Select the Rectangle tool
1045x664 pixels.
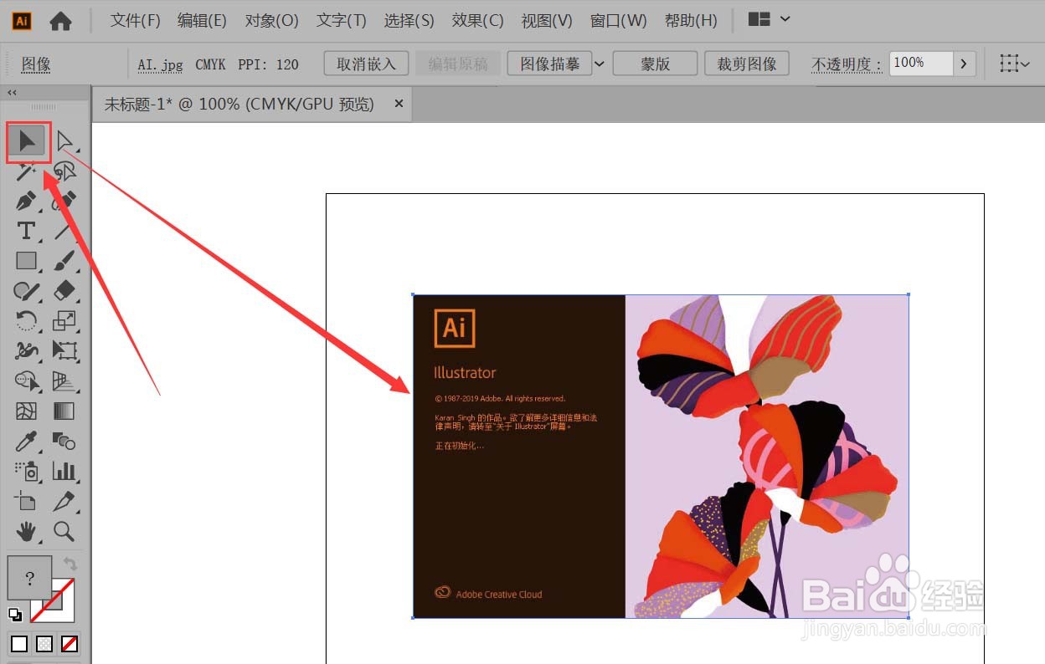click(x=27, y=261)
